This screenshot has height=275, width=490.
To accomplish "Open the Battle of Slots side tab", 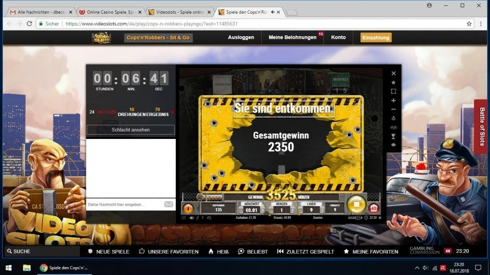I will (x=481, y=126).
